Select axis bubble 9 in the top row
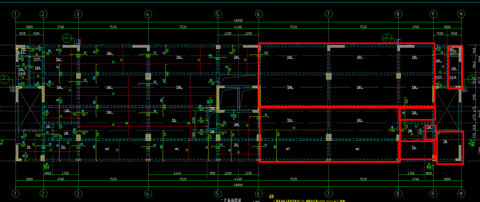This screenshot has height=202, width=480. coord(433,14)
